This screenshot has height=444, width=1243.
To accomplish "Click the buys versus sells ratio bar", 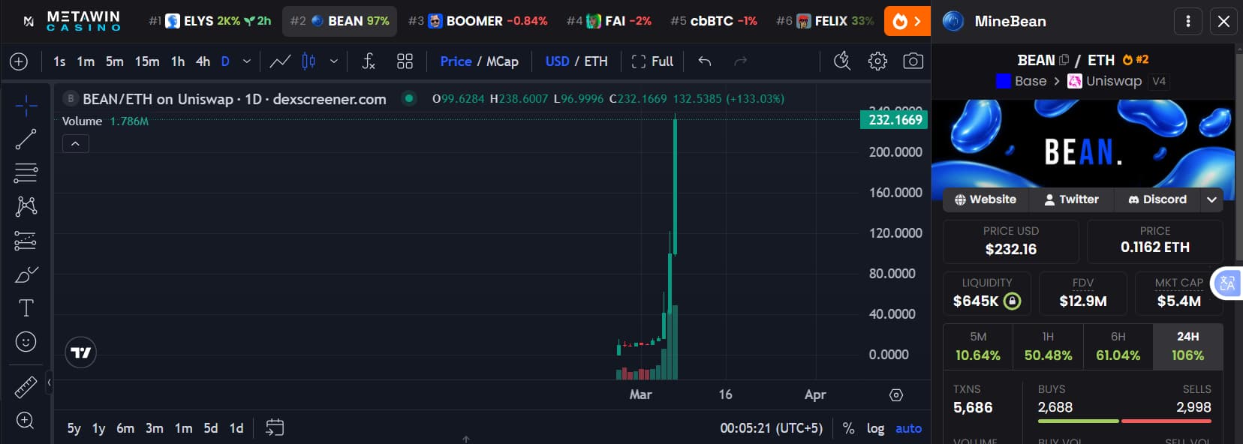I will click(x=1124, y=421).
